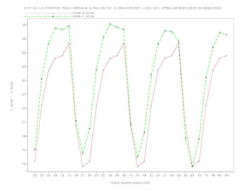The height and width of the screenshot is (191, 247).
Task: Click the green F_MEAN circle marker at hour 00
Action: 35,149
